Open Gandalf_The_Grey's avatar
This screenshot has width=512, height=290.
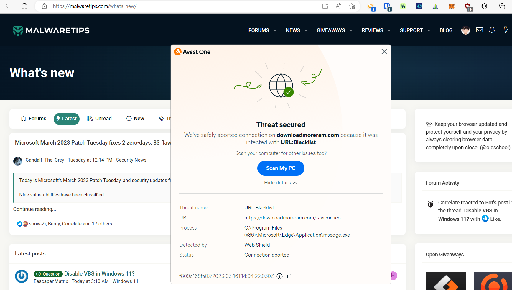18,161
